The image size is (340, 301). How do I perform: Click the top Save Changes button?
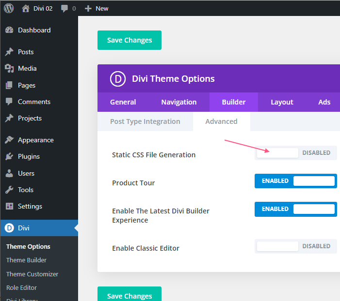point(130,40)
